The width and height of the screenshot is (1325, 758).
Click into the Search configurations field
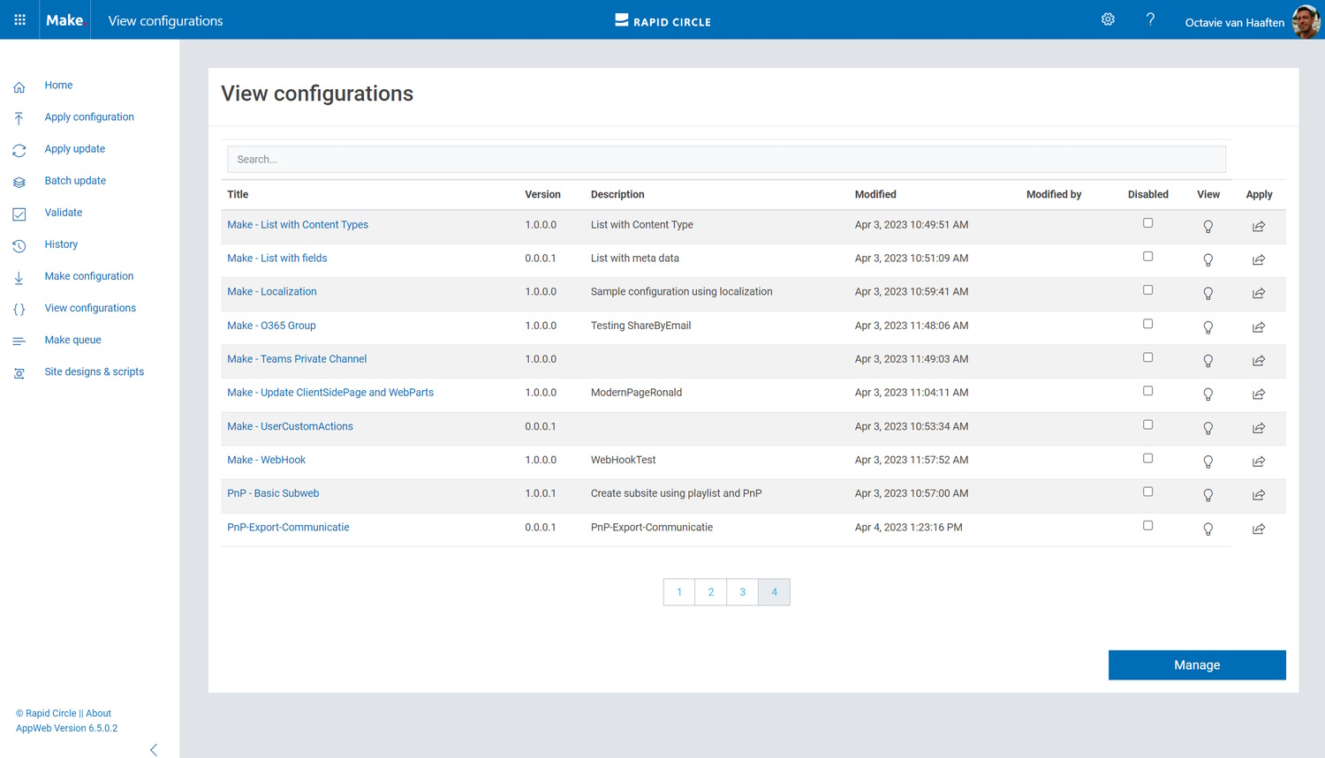[725, 160]
